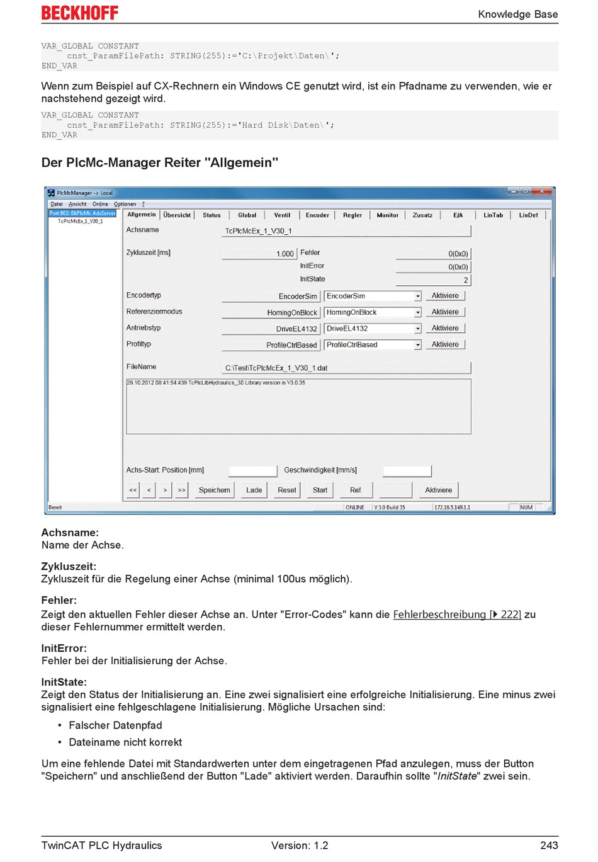Expand the DriveEL4132 drive type dropdown
This screenshot has width=598, height=862.
click(x=417, y=329)
